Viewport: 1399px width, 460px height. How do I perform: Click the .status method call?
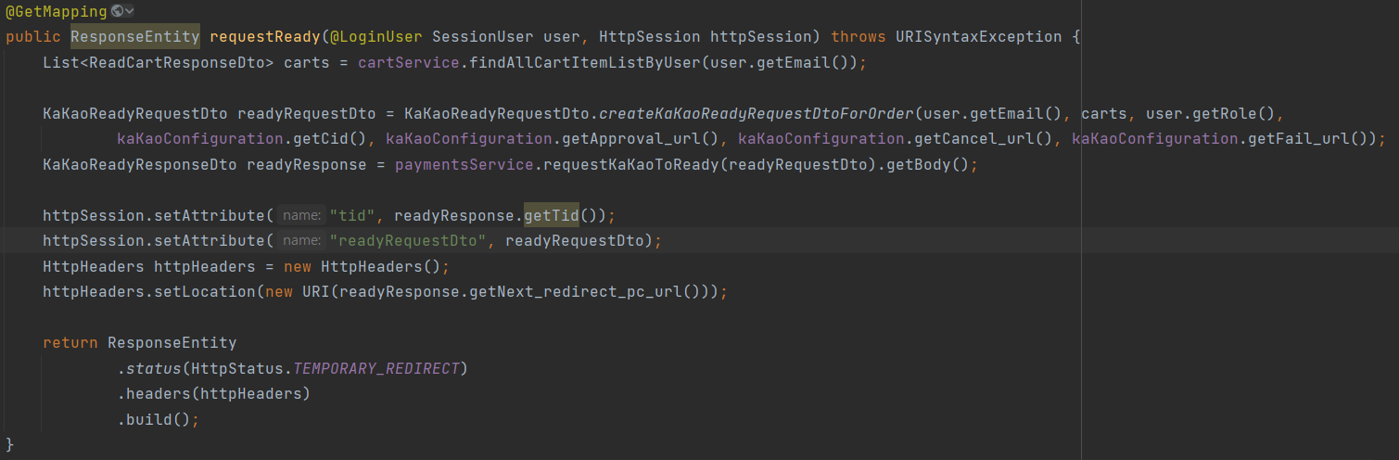(149, 369)
